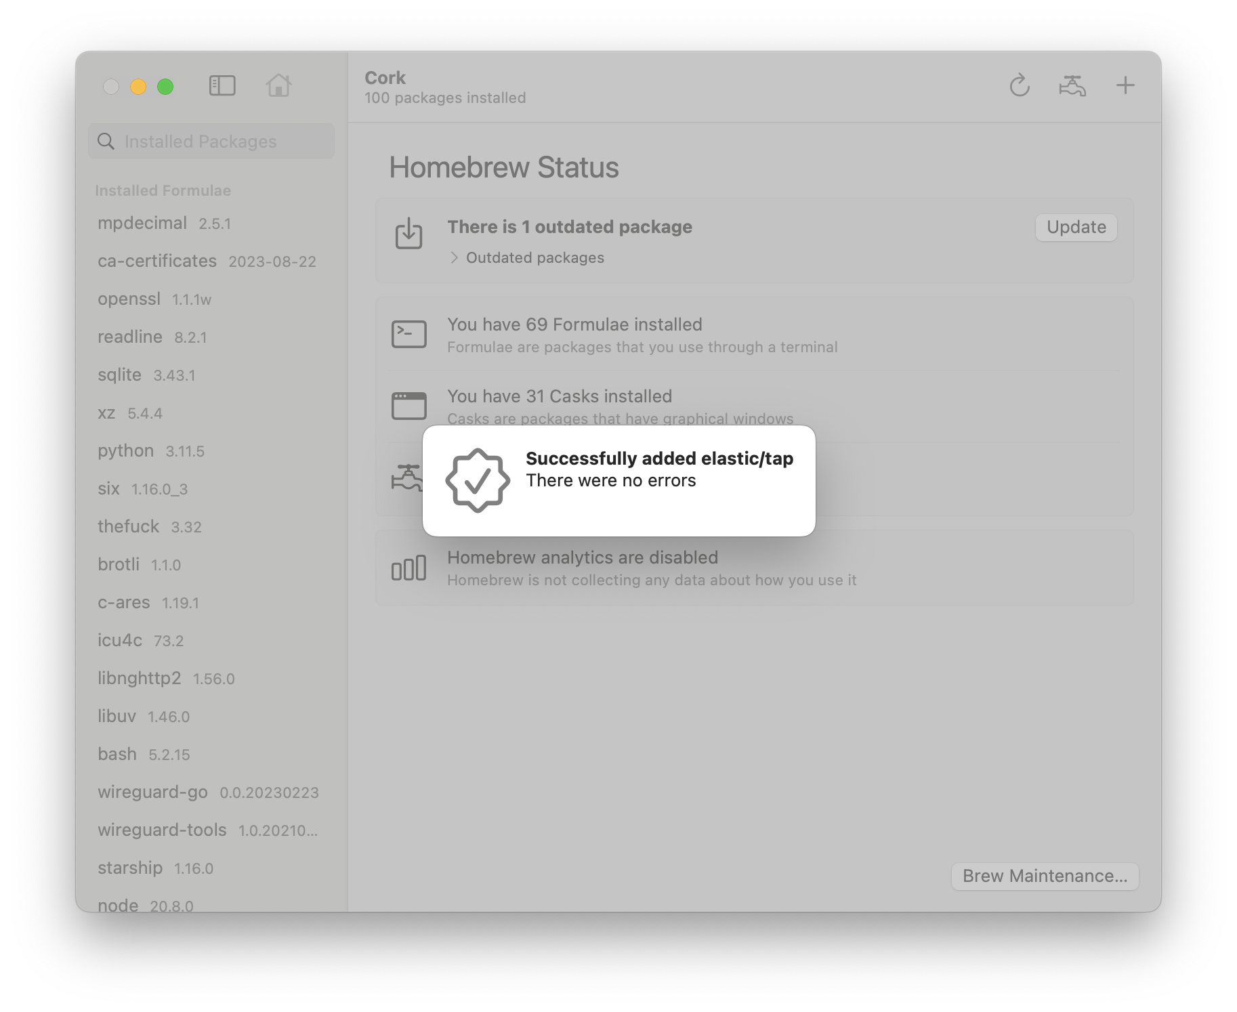Click the refresh packages icon
Screen dimensions: 1237x1012
(1019, 86)
